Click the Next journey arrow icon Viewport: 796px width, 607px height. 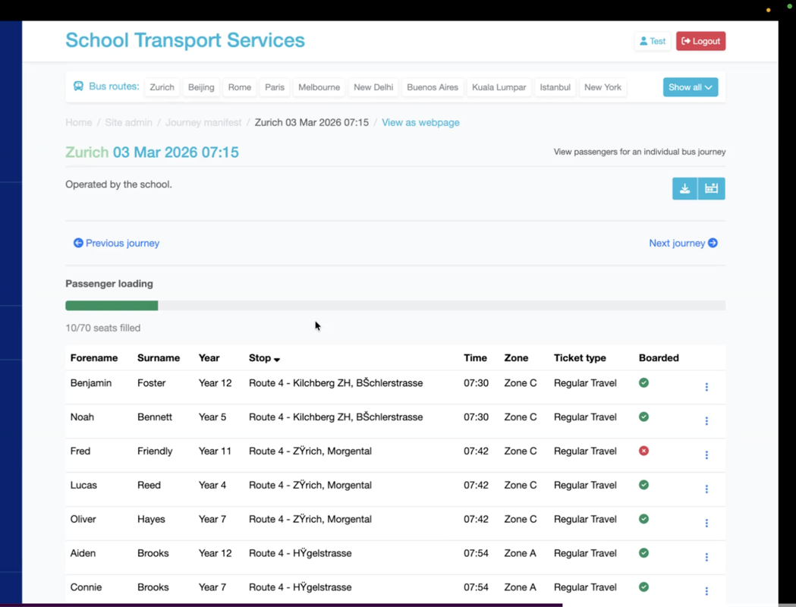coord(712,243)
